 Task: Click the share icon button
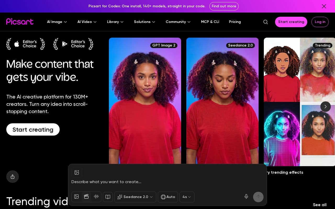point(13,177)
